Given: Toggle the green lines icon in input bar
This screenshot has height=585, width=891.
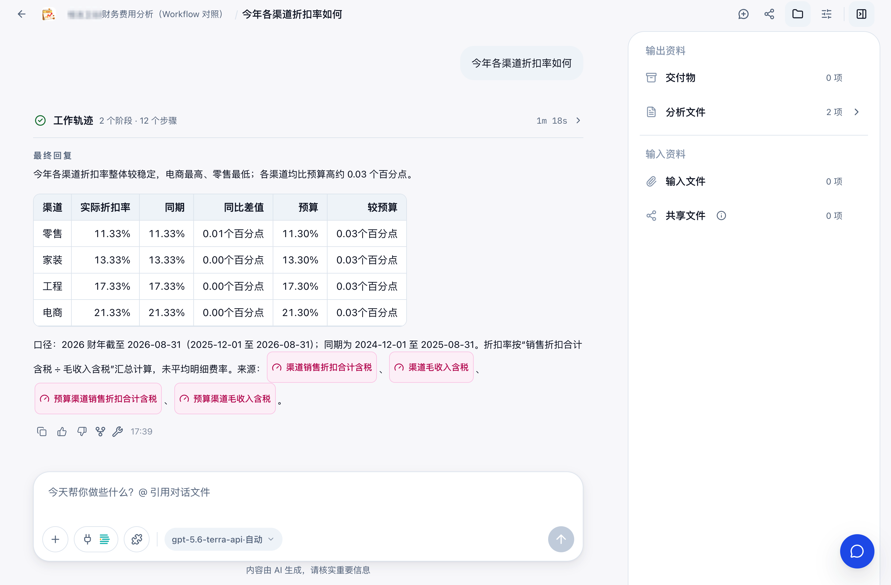Looking at the screenshot, I should click(x=104, y=539).
